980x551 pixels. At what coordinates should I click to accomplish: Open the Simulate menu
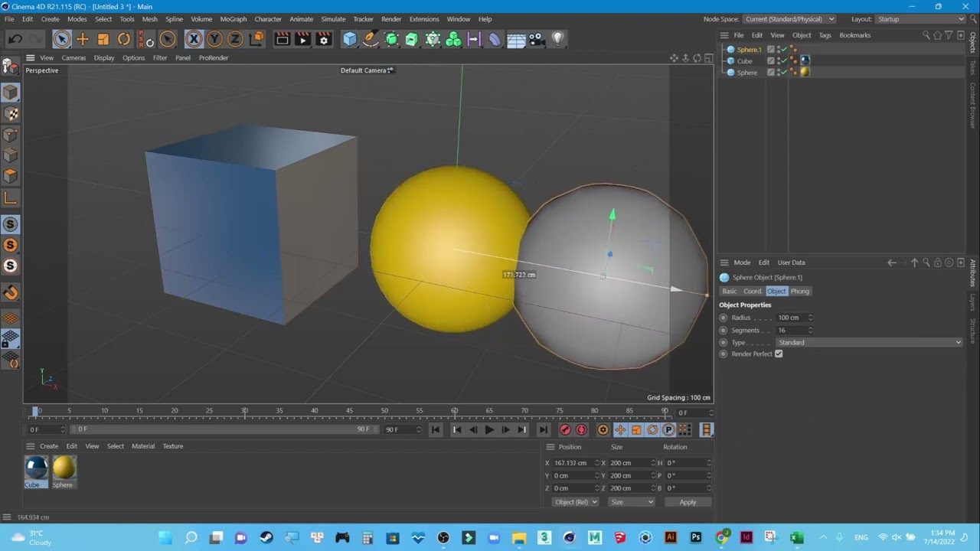333,19
